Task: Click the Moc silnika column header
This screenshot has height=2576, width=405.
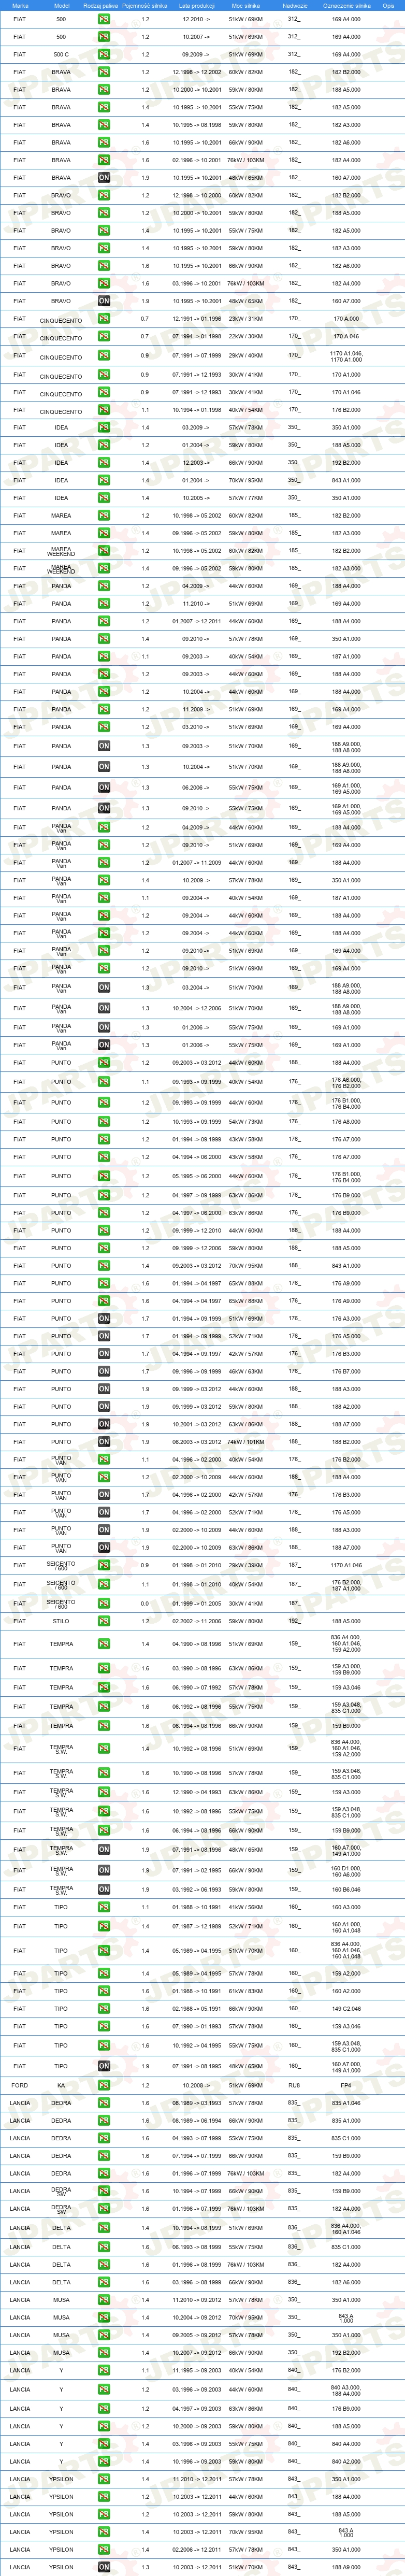Action: coord(246,5)
